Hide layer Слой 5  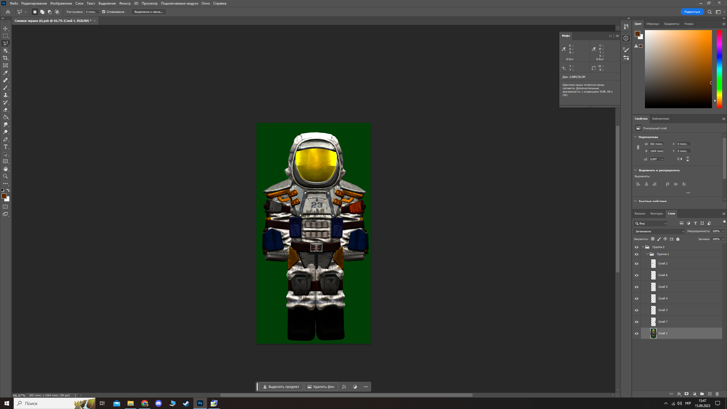tap(636, 287)
